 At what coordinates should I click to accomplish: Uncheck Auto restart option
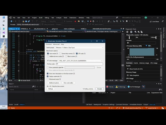pos(48,54)
